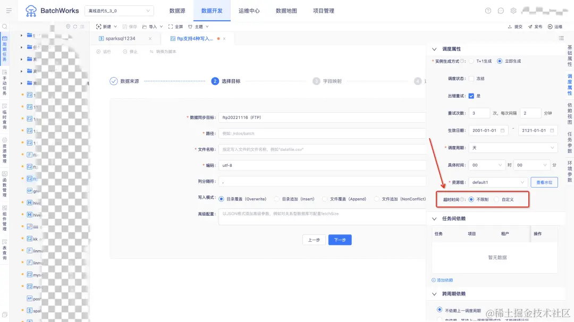Viewport: 574px width, 322px height.
Task: Click 运行 run button
Action: tap(104, 52)
